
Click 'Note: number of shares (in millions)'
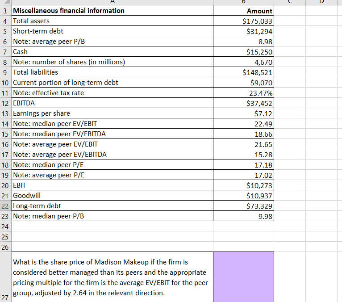pos(112,62)
